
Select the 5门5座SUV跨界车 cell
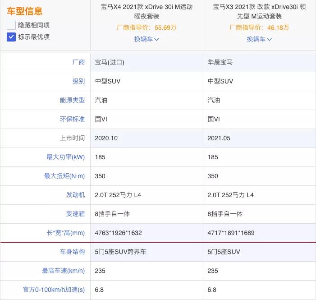pos(147,252)
